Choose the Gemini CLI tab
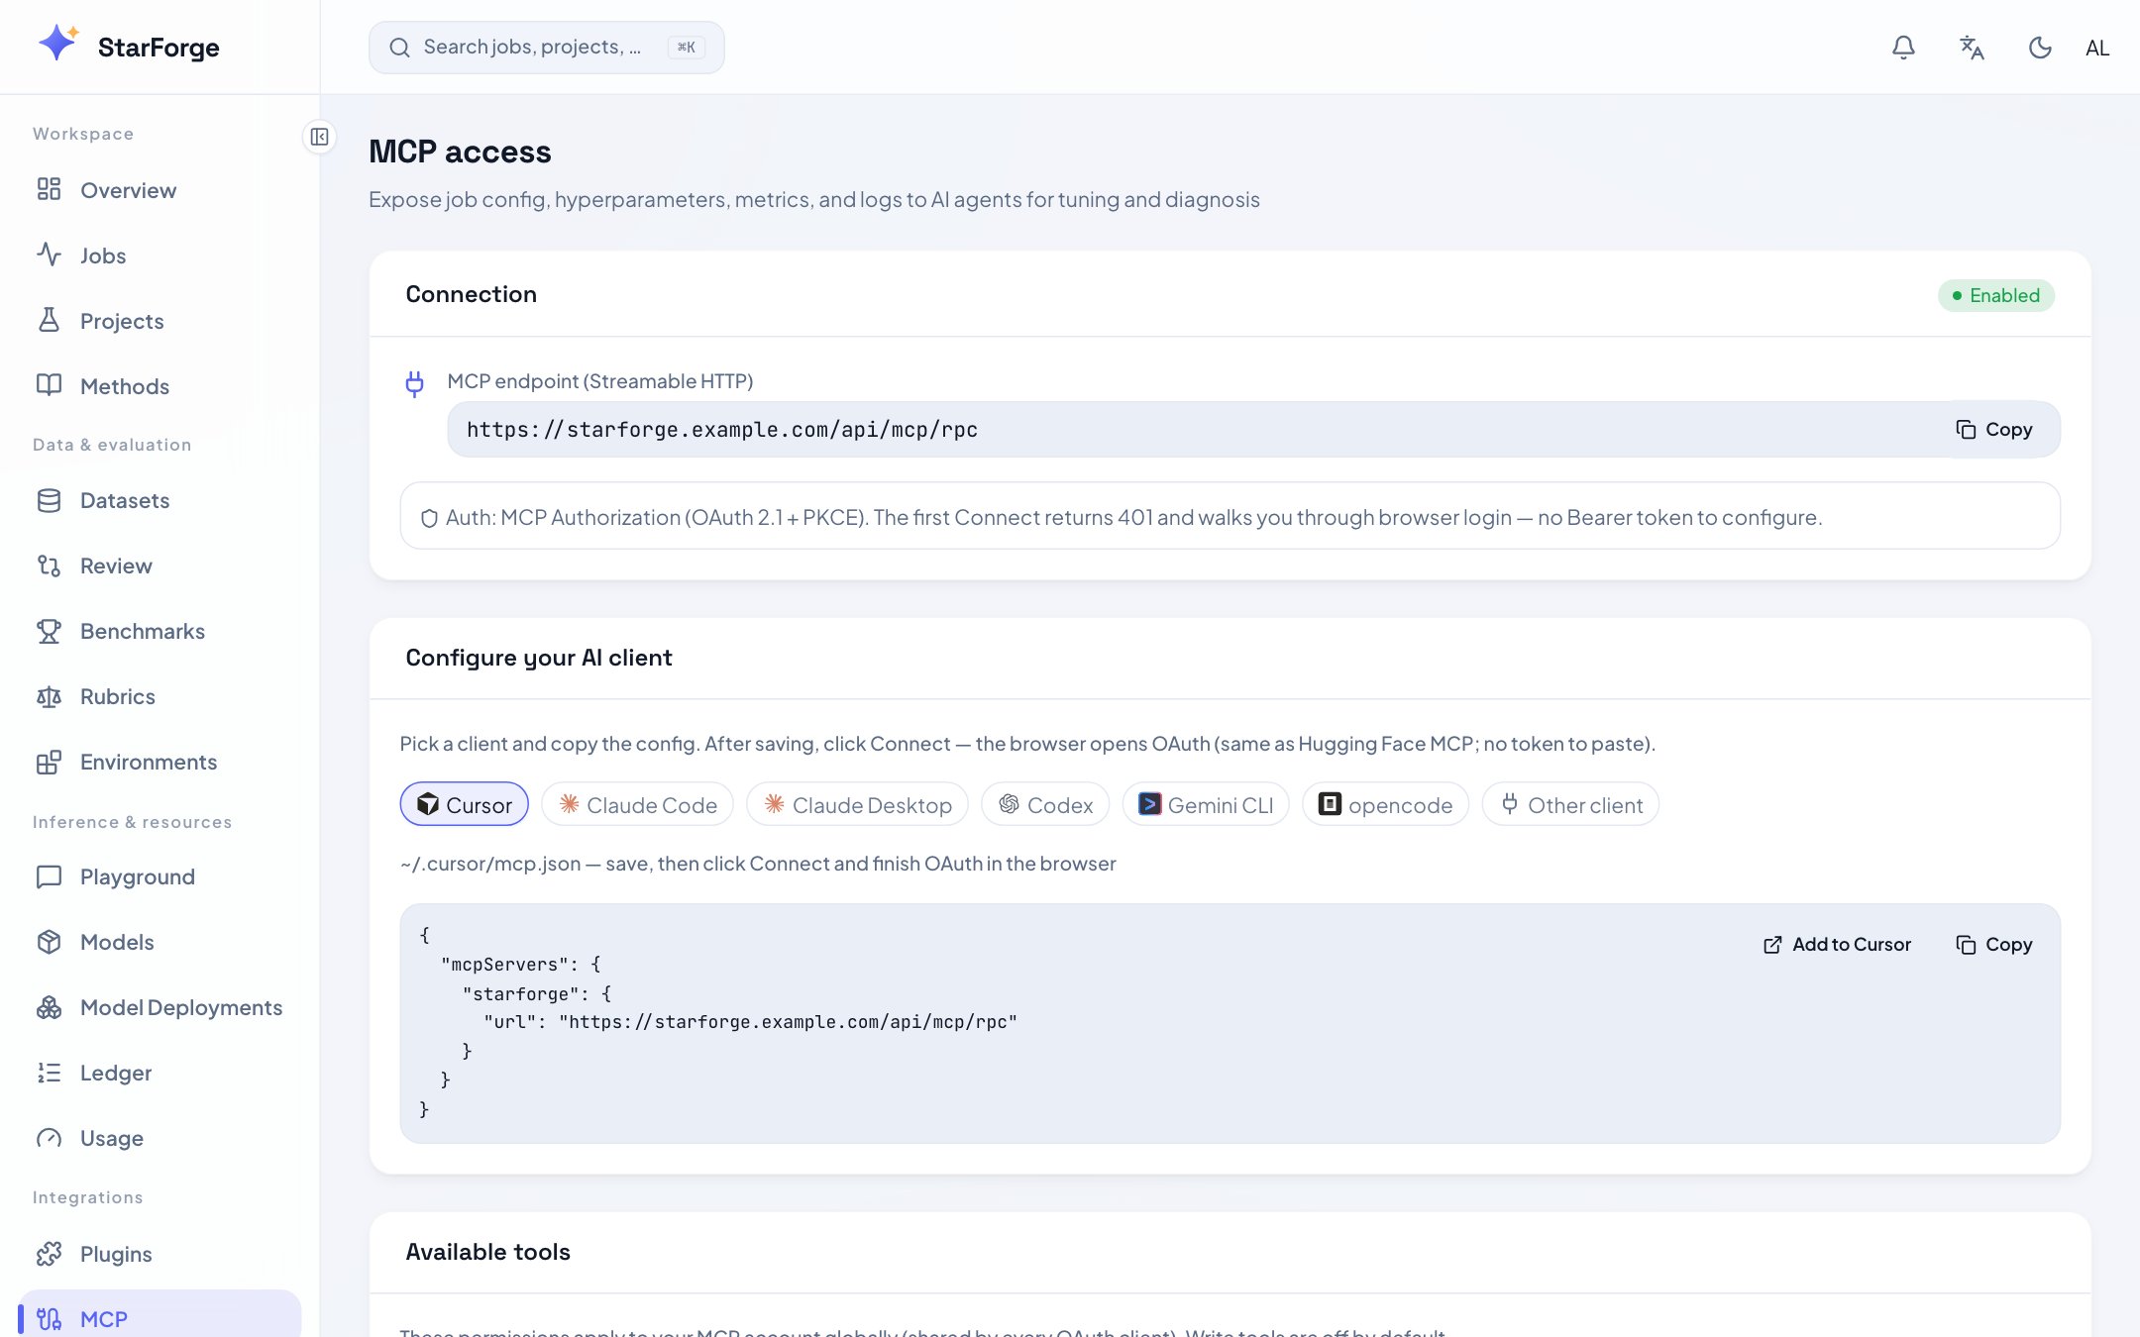The image size is (2140, 1337). (x=1205, y=804)
